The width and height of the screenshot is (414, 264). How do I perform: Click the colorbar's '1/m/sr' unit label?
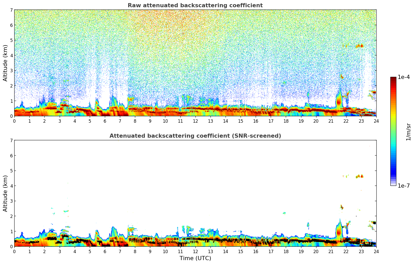(408, 132)
